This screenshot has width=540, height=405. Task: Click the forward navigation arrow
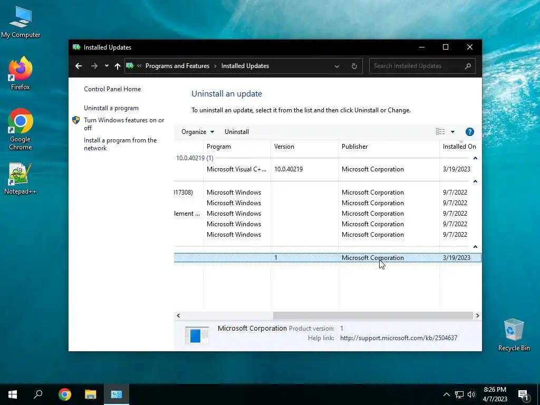(x=94, y=66)
